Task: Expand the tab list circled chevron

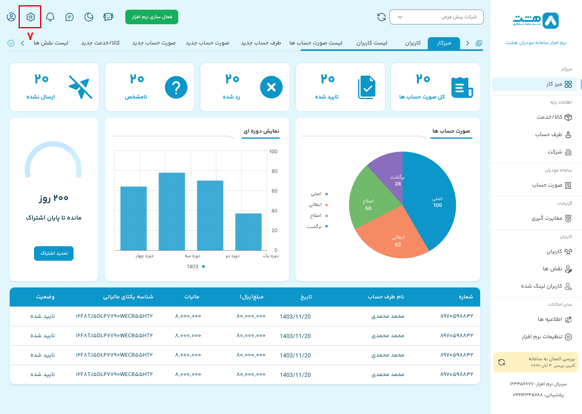Action: 11,43
